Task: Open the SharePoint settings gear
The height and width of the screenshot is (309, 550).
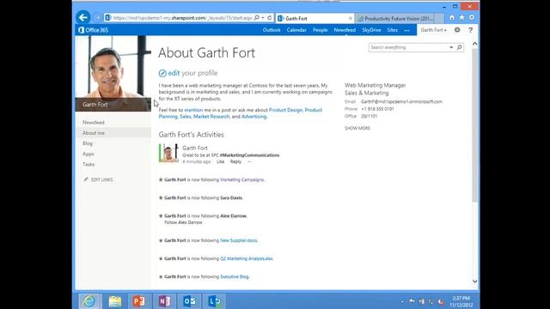Action: 457,30
